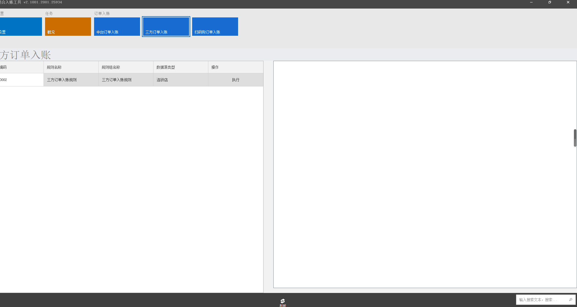Viewport: 577px width, 307px height.
Task: Minimize the application window
Action: point(531,2)
